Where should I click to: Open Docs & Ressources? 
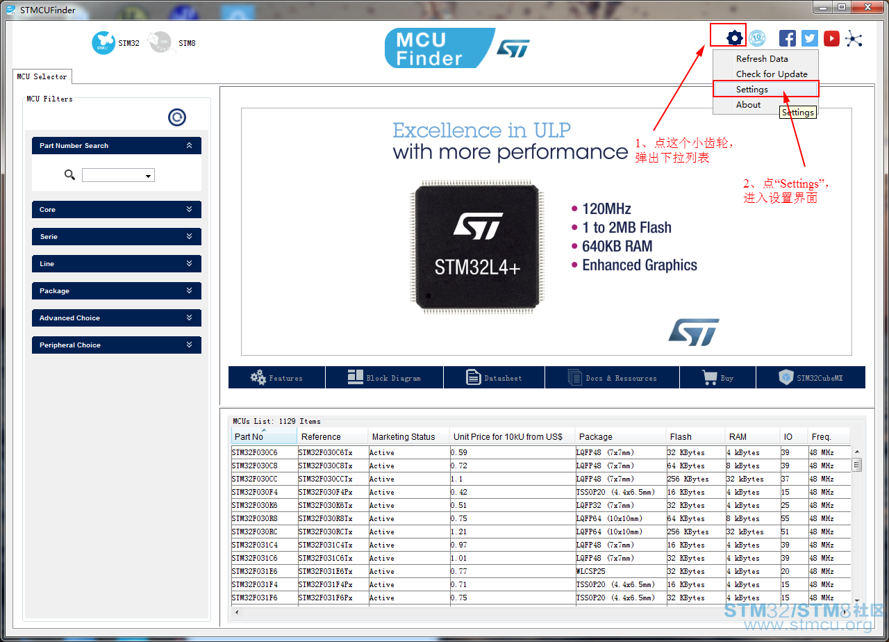point(612,377)
